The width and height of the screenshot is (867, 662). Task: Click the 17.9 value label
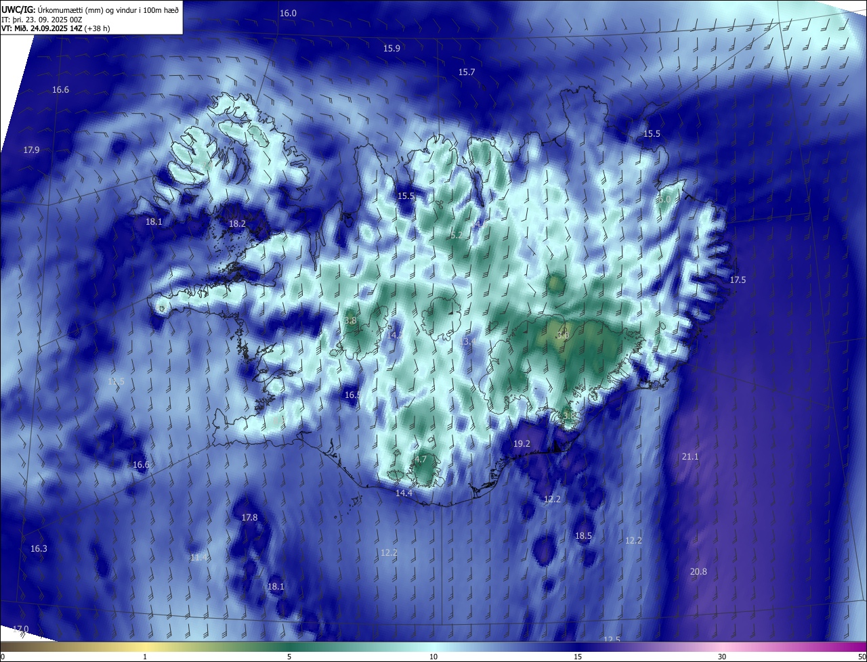31,150
